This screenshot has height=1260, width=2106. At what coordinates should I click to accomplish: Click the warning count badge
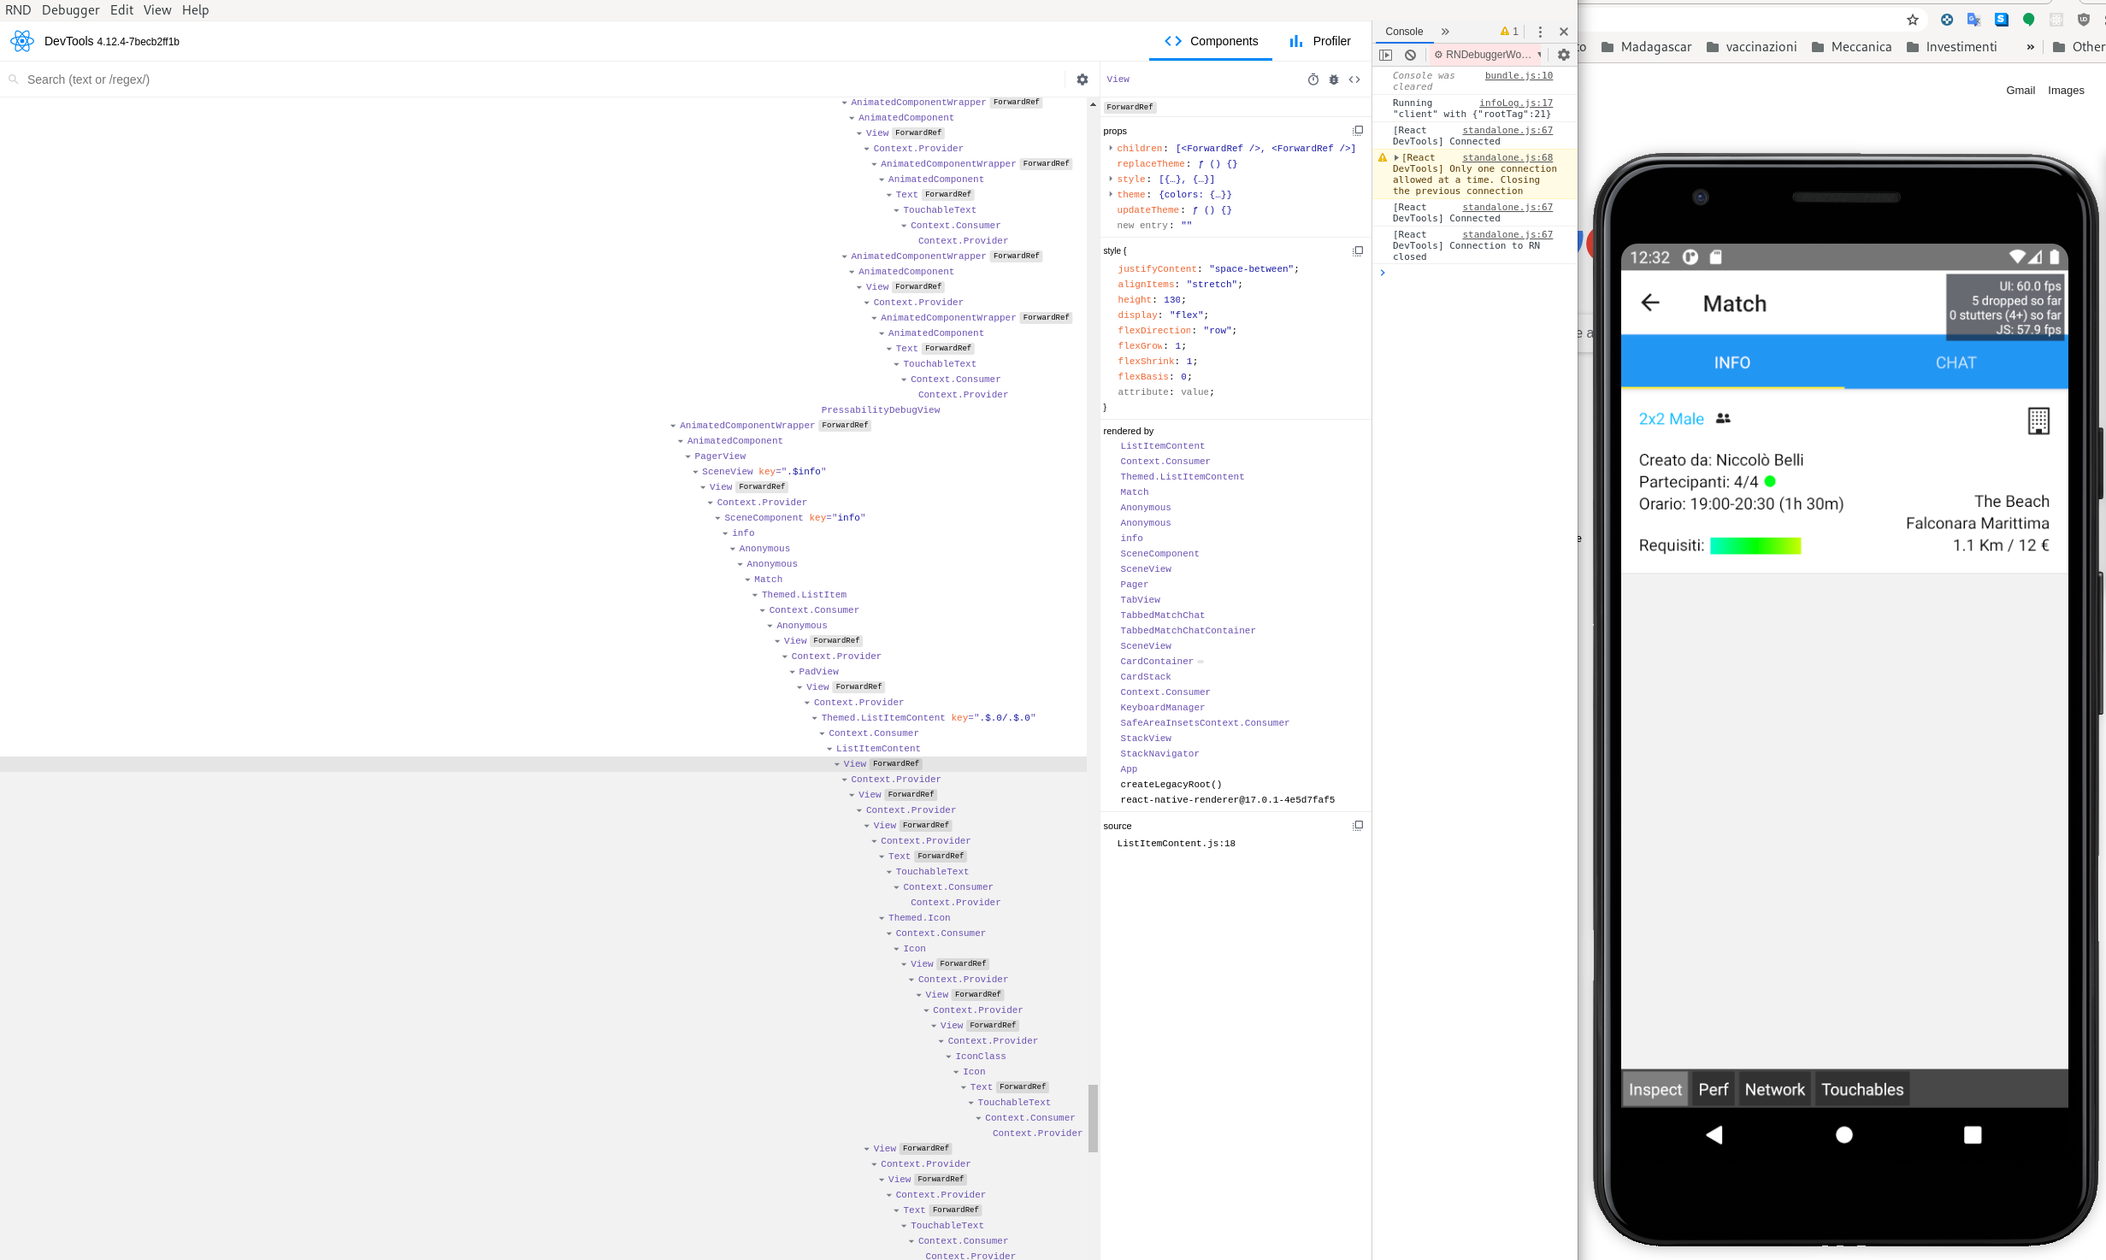(x=1510, y=32)
